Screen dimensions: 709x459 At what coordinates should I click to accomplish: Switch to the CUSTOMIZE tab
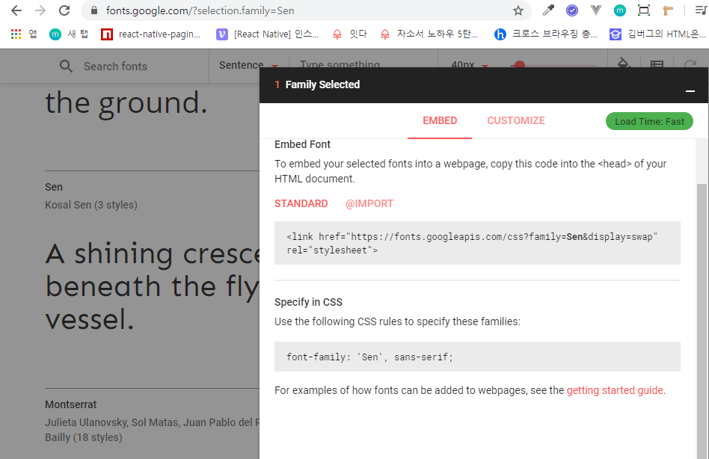coord(516,120)
